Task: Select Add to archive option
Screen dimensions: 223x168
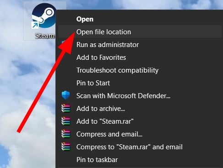Action: [x=140, y=109]
